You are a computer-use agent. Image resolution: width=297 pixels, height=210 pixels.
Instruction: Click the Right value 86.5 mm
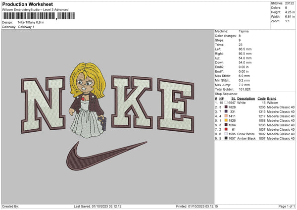pos(245,53)
